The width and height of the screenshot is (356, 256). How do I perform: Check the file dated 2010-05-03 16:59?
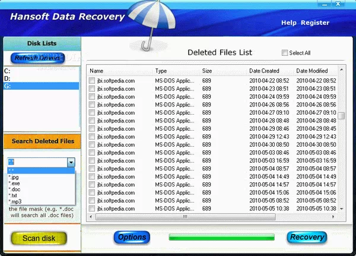pyautogui.click(x=92, y=160)
